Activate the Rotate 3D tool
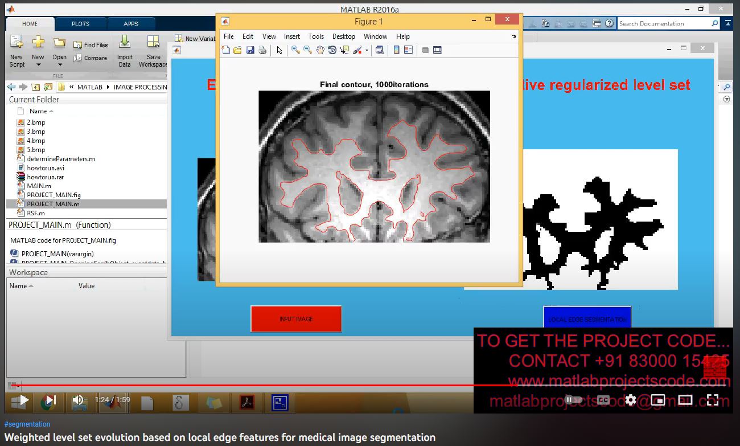The width and height of the screenshot is (740, 446). click(x=332, y=50)
